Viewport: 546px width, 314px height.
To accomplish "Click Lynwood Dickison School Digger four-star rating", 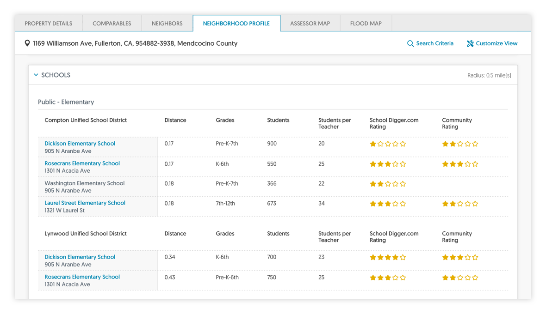I will [x=388, y=258].
